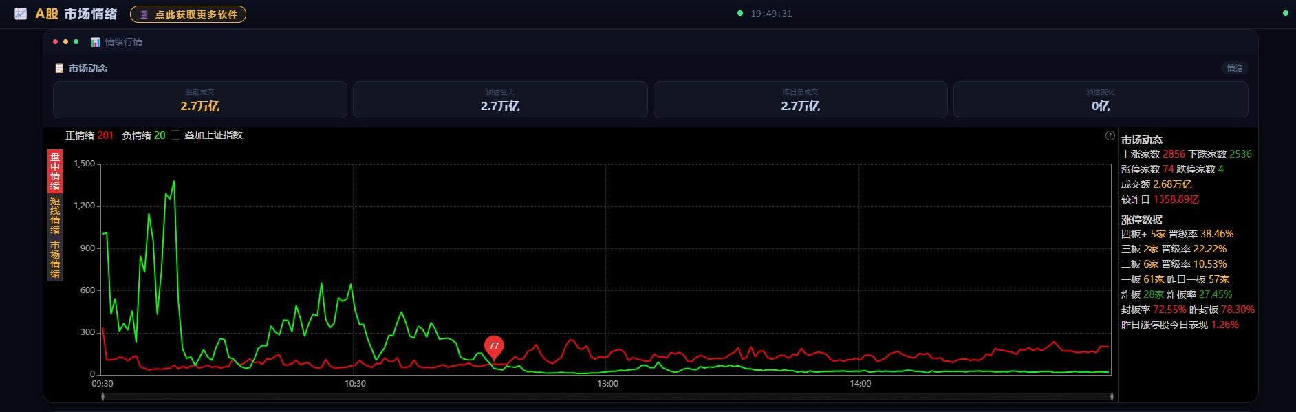This screenshot has height=412, width=1296.
Task: Click the 点此获取更多软件 button
Action: click(x=188, y=14)
